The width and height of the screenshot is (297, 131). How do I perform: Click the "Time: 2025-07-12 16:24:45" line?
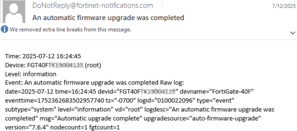43,57
